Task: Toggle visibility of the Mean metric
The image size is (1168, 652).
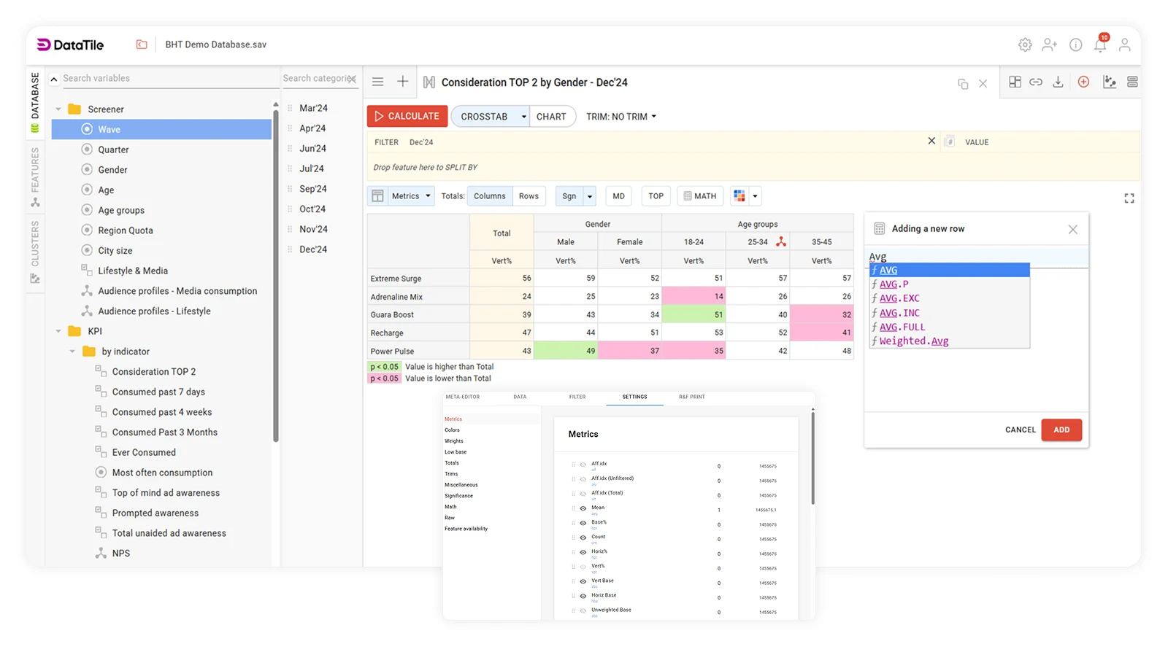Action: pos(583,508)
